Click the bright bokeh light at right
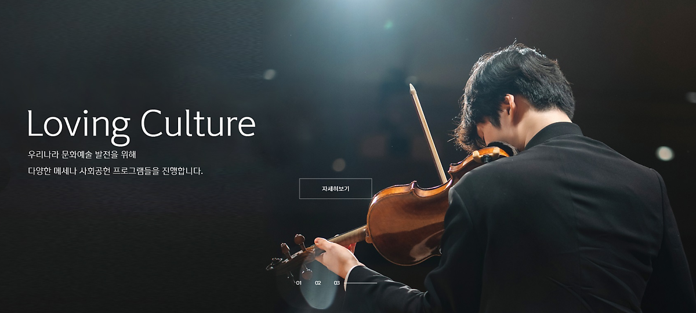 (x=665, y=154)
